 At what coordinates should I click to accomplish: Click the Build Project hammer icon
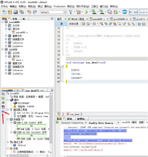[x=71, y=12]
